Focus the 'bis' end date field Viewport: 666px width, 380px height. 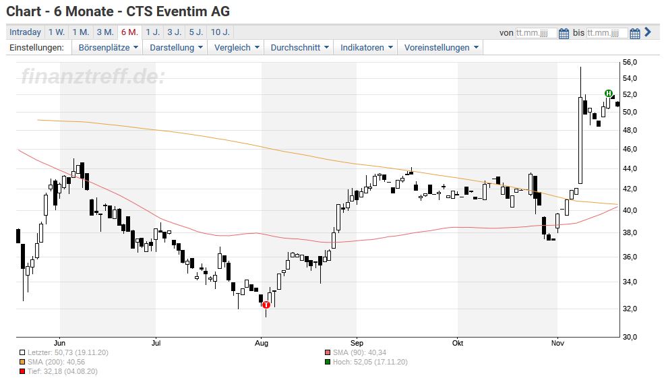coord(607,33)
